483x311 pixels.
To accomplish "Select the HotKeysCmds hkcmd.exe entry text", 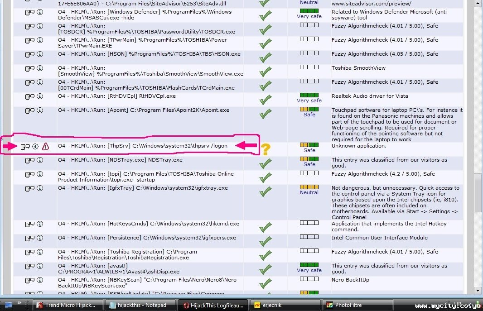I will tap(149, 224).
